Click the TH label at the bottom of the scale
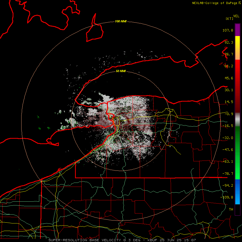 point(231,209)
